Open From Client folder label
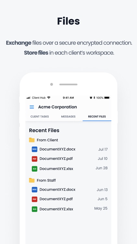This screenshot has height=244, width=137. (47, 140)
